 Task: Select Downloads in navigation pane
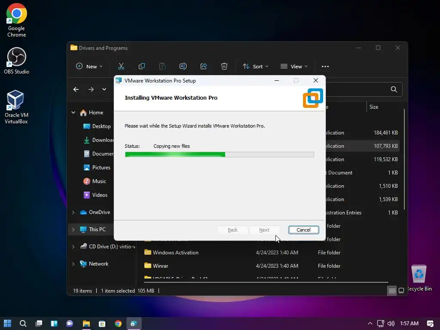[x=99, y=140]
